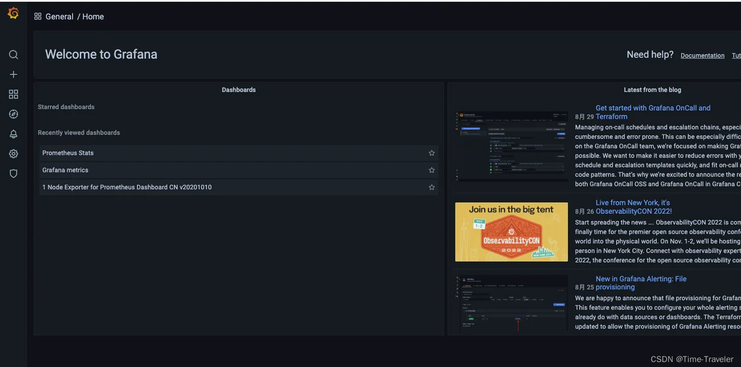Screen dimensions: 741x367
Task: Open the Explore compass icon
Action: (x=14, y=114)
